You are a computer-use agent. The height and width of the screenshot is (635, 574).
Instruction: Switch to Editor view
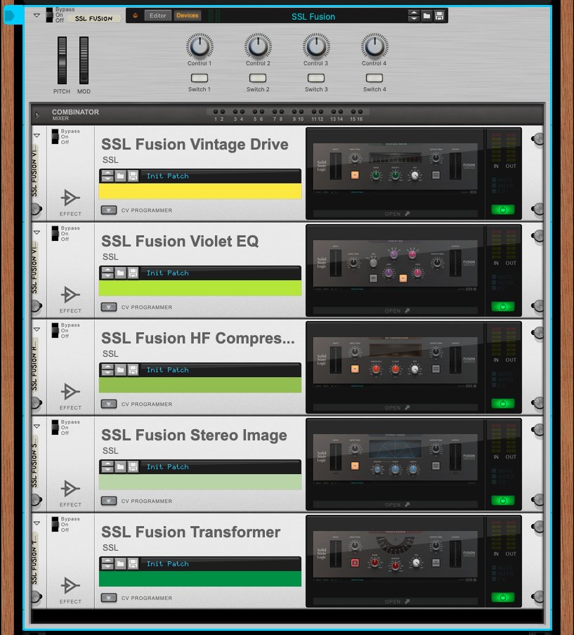click(x=157, y=15)
